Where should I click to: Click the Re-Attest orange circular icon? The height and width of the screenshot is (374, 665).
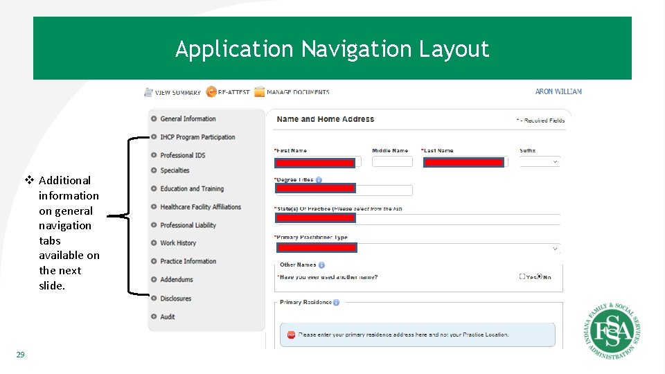(x=211, y=91)
